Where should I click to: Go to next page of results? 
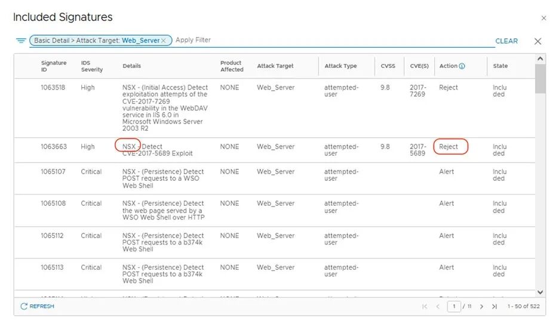481,307
